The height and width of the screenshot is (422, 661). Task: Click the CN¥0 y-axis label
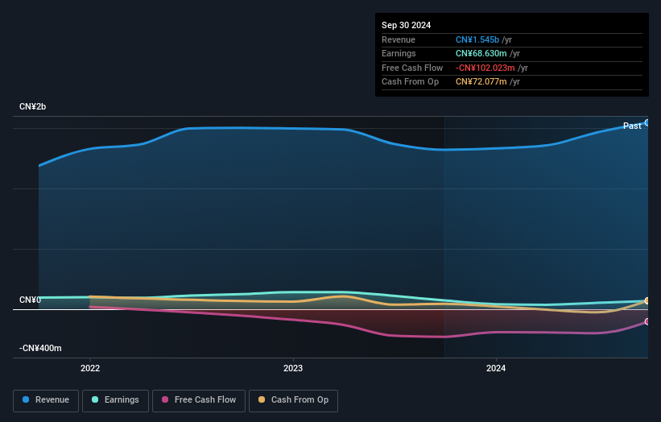tap(30, 300)
